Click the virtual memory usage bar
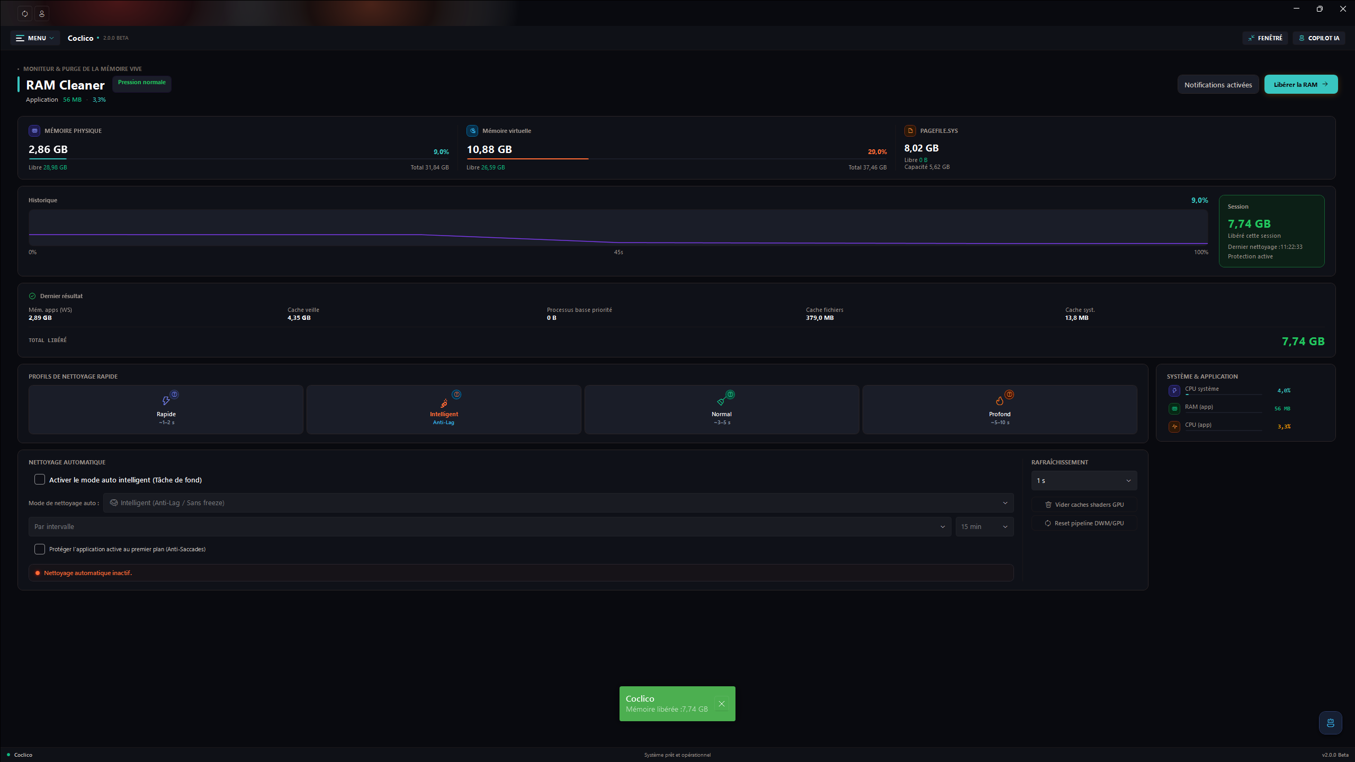The image size is (1355, 762). tap(676, 158)
